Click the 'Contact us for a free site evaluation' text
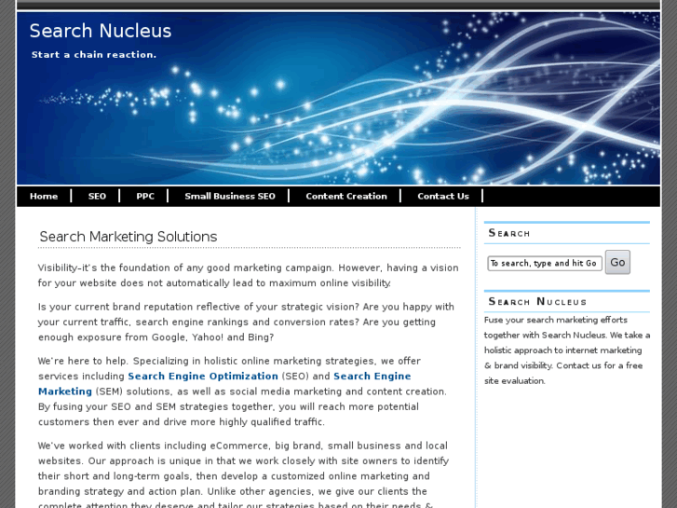Image resolution: width=677 pixels, height=508 pixels. (563, 373)
